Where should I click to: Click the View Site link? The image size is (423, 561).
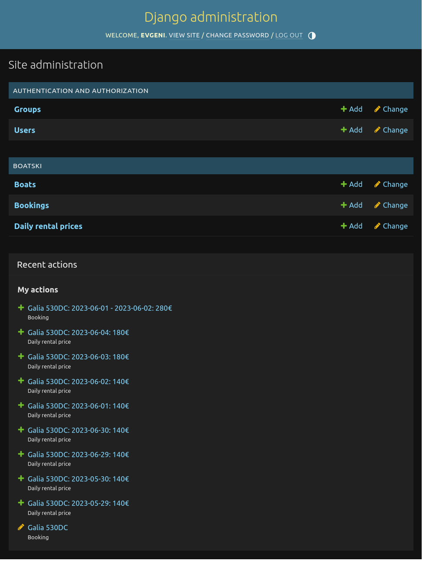click(184, 35)
